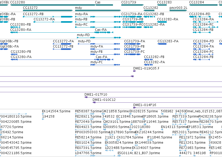
Task: Select the EK141564.5prime EST label
Action: [x=56, y=111]
